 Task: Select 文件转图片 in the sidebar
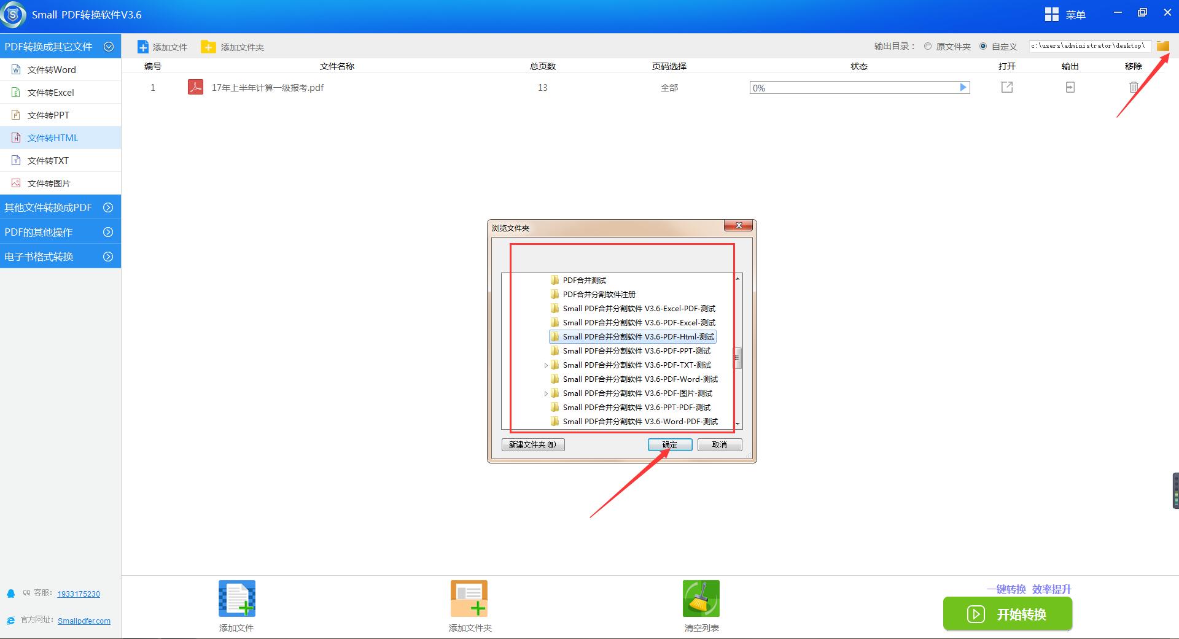click(x=60, y=183)
